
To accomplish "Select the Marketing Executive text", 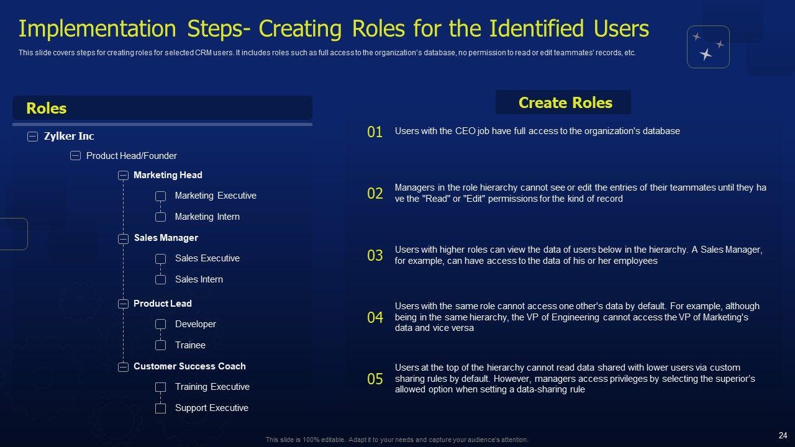I will point(216,196).
